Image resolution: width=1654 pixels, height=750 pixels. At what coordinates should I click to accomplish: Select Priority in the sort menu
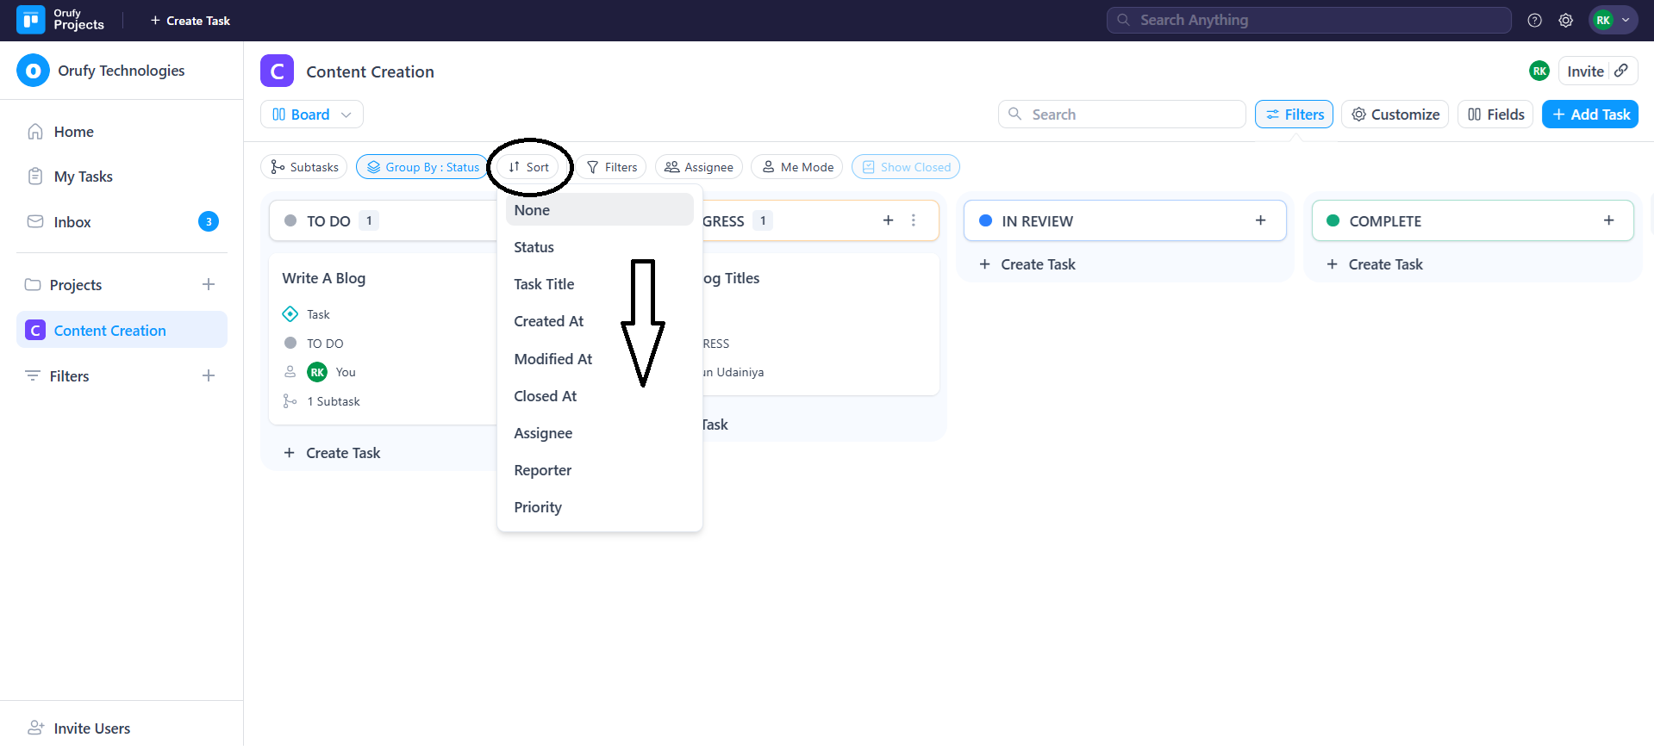[x=538, y=507]
